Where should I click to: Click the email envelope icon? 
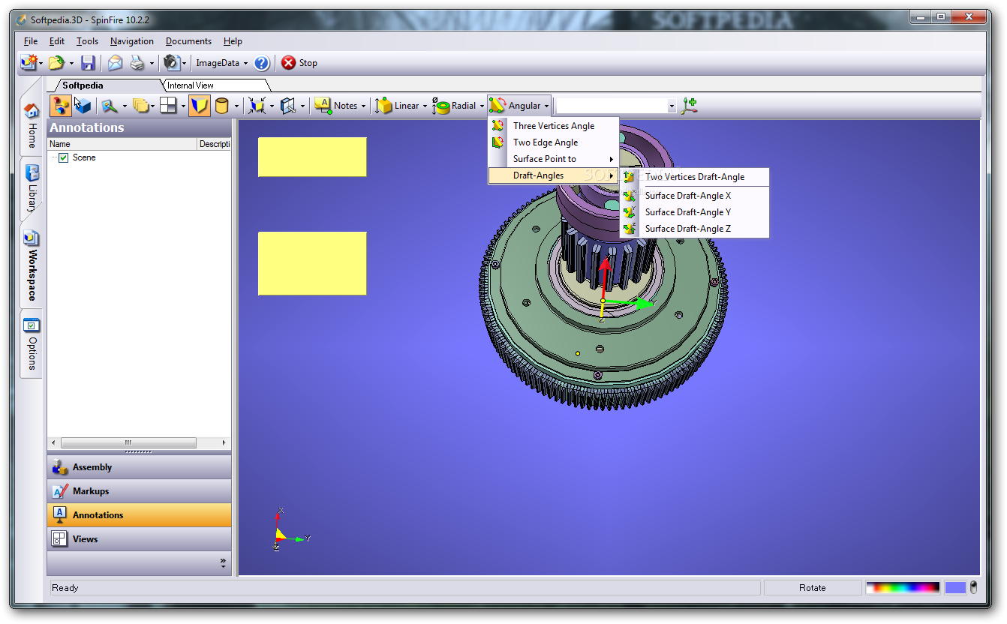pos(115,63)
